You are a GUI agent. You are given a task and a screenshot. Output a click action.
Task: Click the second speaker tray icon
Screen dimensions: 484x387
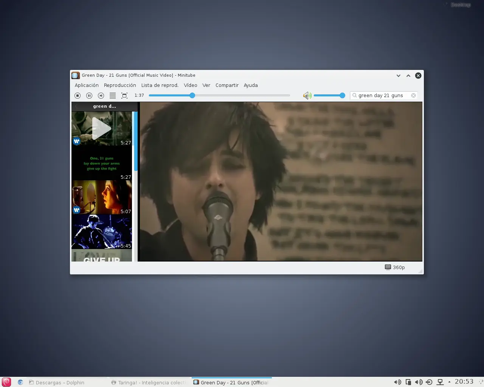point(419,382)
